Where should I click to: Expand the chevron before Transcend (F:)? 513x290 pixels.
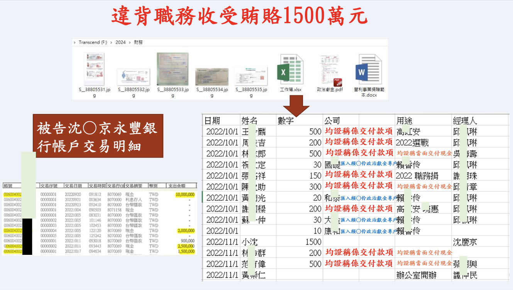[75, 42]
